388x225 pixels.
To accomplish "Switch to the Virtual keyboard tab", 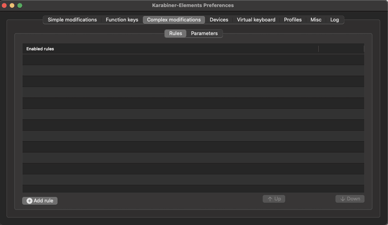I will (256, 20).
